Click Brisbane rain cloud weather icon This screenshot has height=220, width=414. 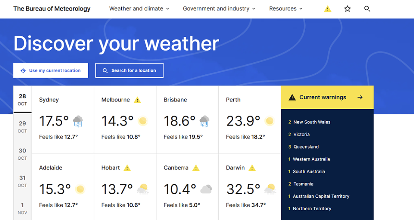(x=205, y=121)
